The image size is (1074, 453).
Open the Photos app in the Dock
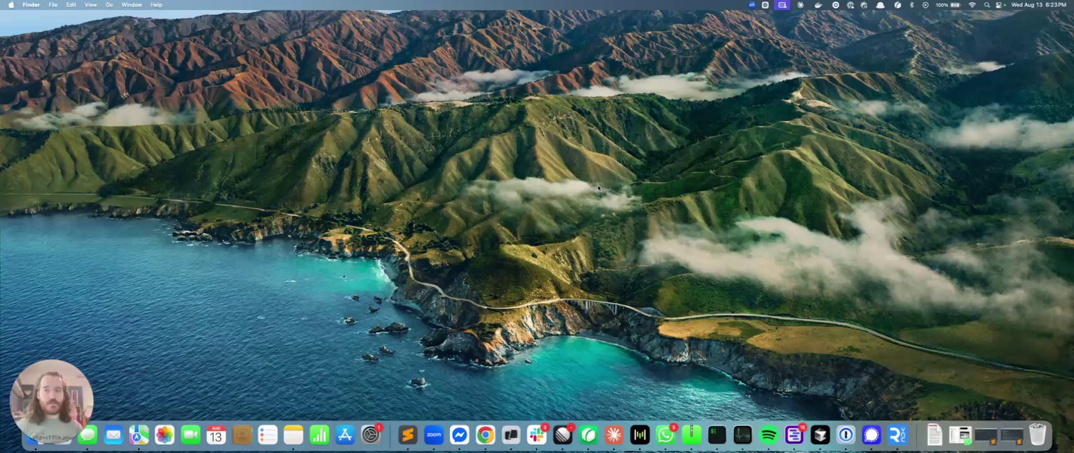tap(165, 435)
